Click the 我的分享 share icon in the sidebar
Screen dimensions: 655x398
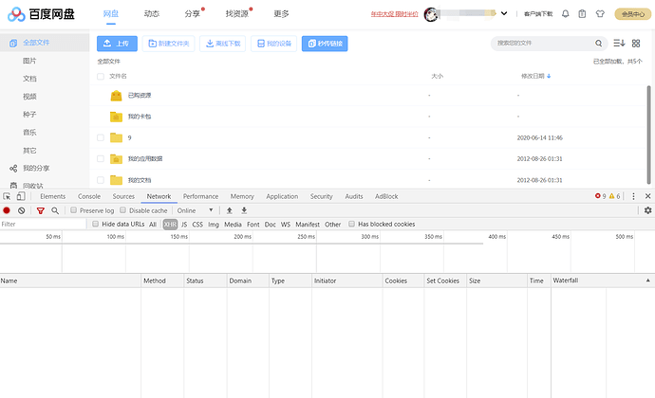[x=13, y=169]
